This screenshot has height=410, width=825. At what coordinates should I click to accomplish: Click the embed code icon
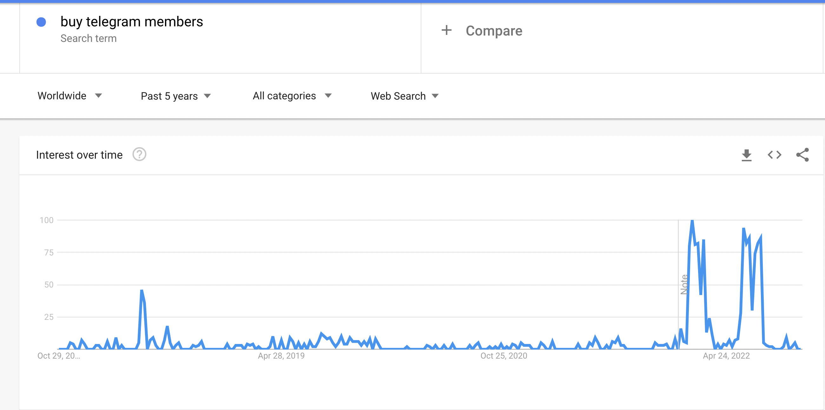pyautogui.click(x=775, y=155)
